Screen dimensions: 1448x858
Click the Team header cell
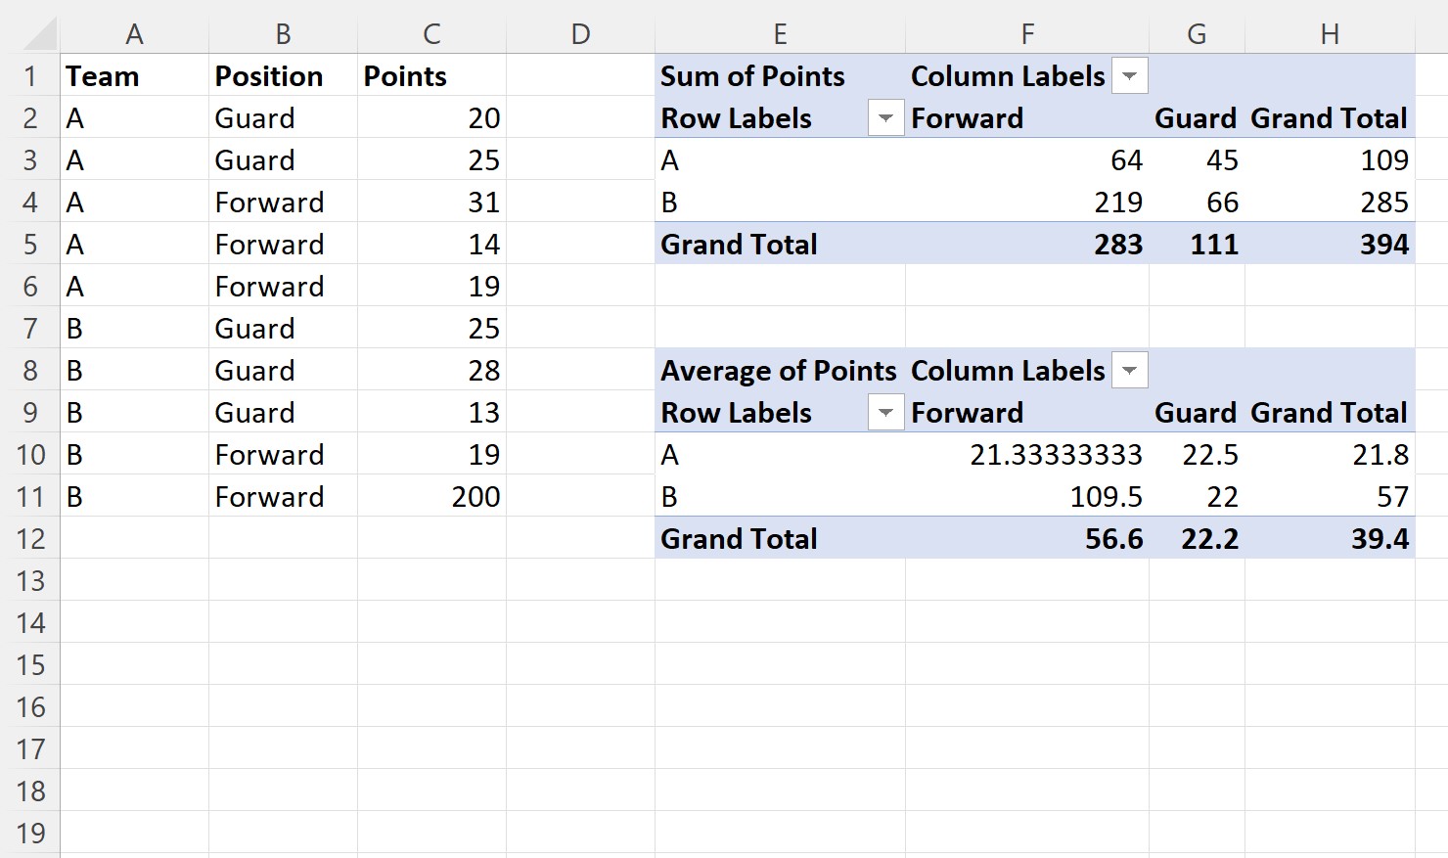tap(135, 76)
